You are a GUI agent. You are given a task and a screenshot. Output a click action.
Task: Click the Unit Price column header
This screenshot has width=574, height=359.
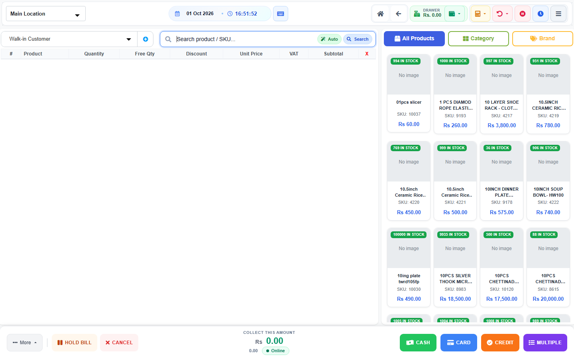[251, 54]
